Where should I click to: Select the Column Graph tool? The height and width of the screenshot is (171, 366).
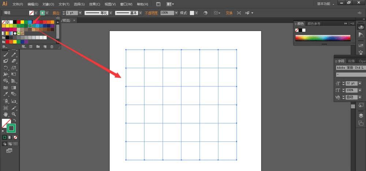coord(14,101)
